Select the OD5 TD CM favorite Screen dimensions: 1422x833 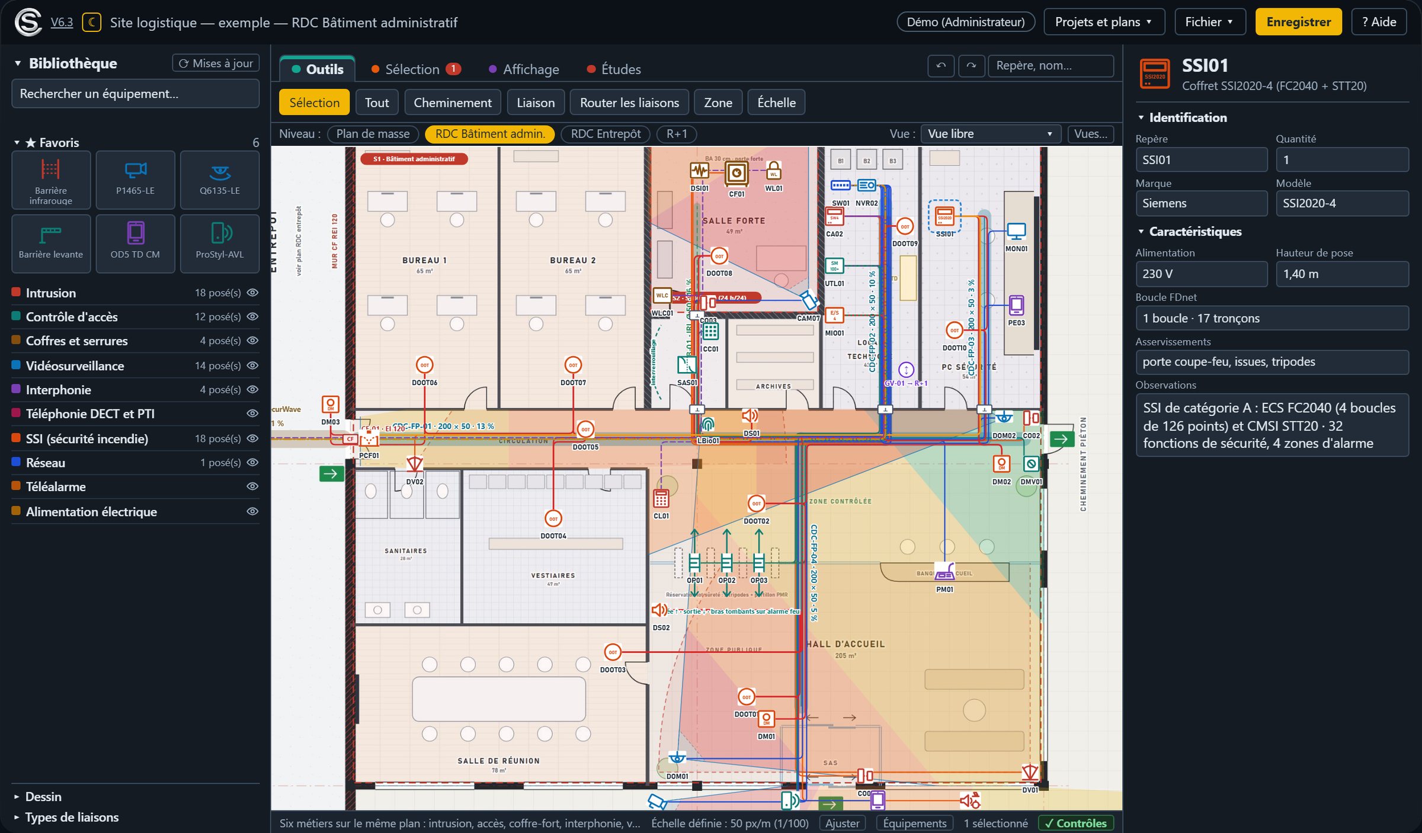[135, 244]
